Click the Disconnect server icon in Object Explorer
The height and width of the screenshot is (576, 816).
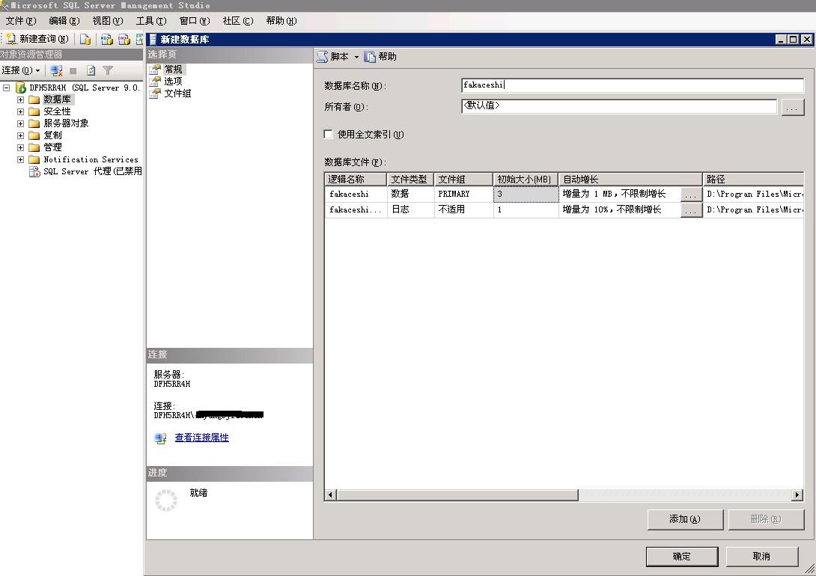(56, 70)
